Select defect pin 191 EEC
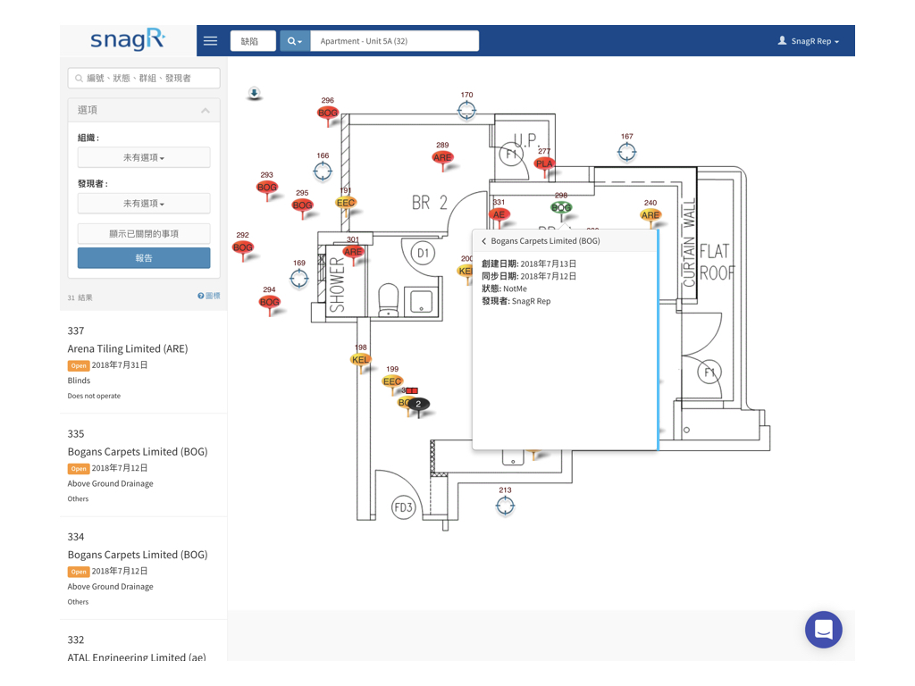915x686 pixels. [x=346, y=203]
